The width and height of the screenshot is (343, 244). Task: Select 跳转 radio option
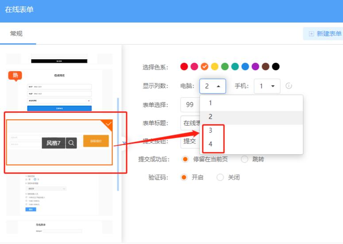coord(244,159)
